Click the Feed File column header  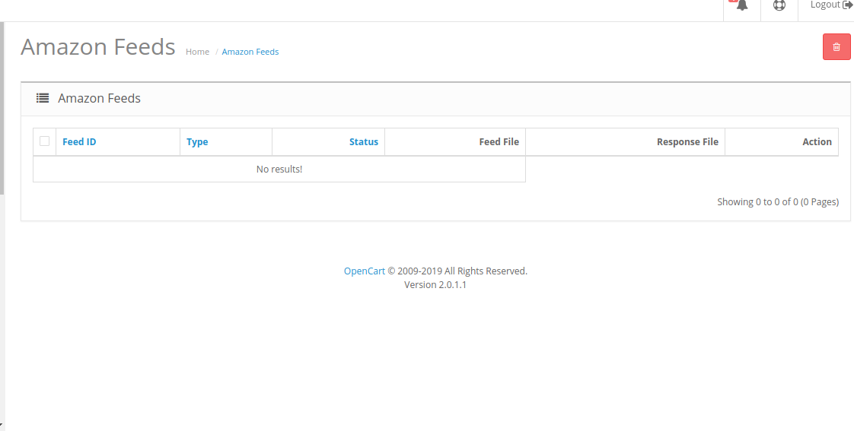[499, 142]
